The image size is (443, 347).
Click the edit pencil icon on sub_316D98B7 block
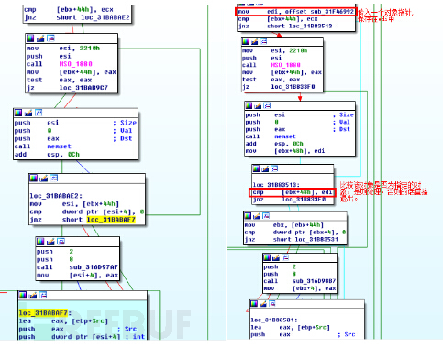(276, 257)
